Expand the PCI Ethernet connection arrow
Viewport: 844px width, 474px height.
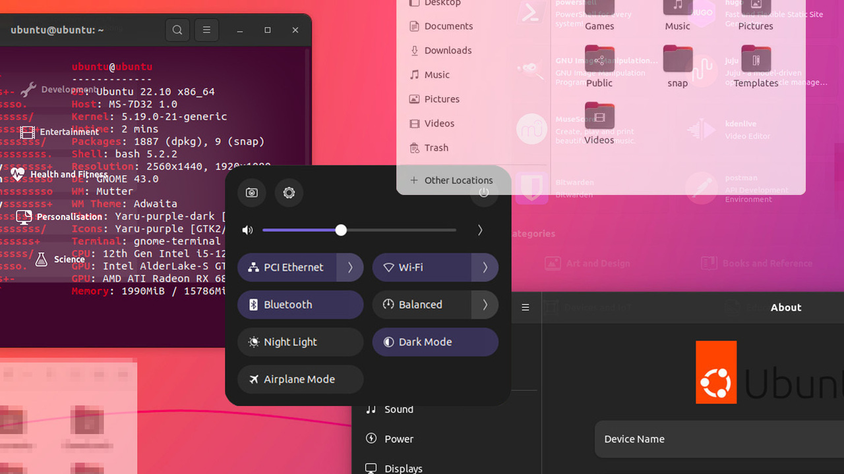pyautogui.click(x=350, y=267)
